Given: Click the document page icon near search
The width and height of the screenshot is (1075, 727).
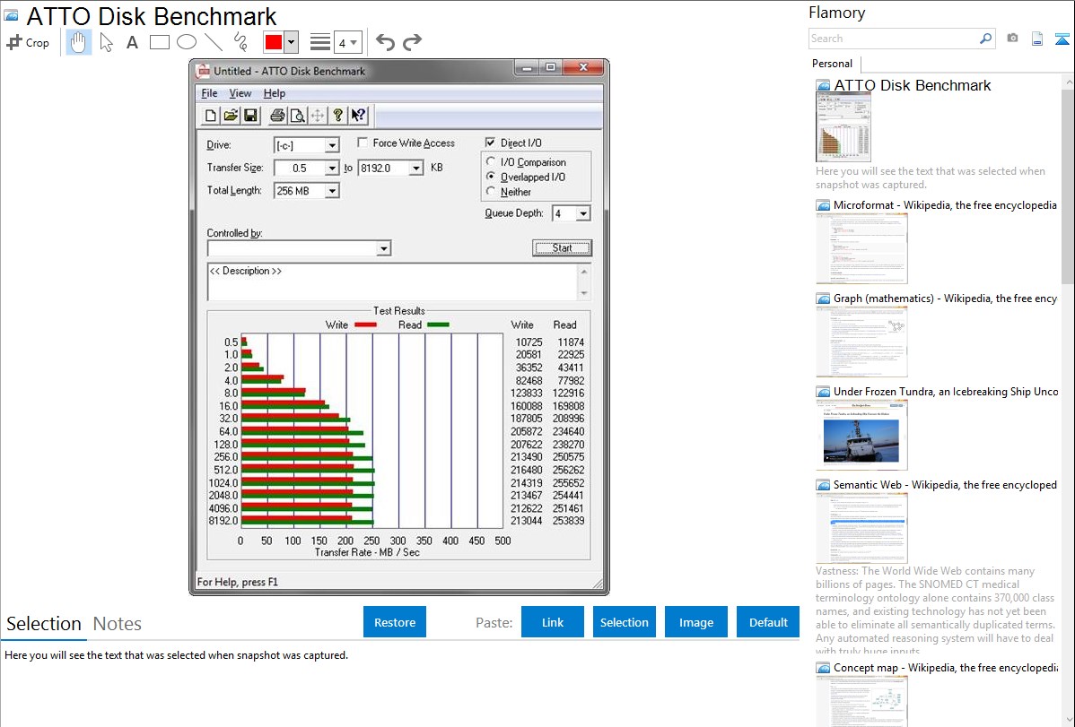Looking at the screenshot, I should [x=1037, y=39].
